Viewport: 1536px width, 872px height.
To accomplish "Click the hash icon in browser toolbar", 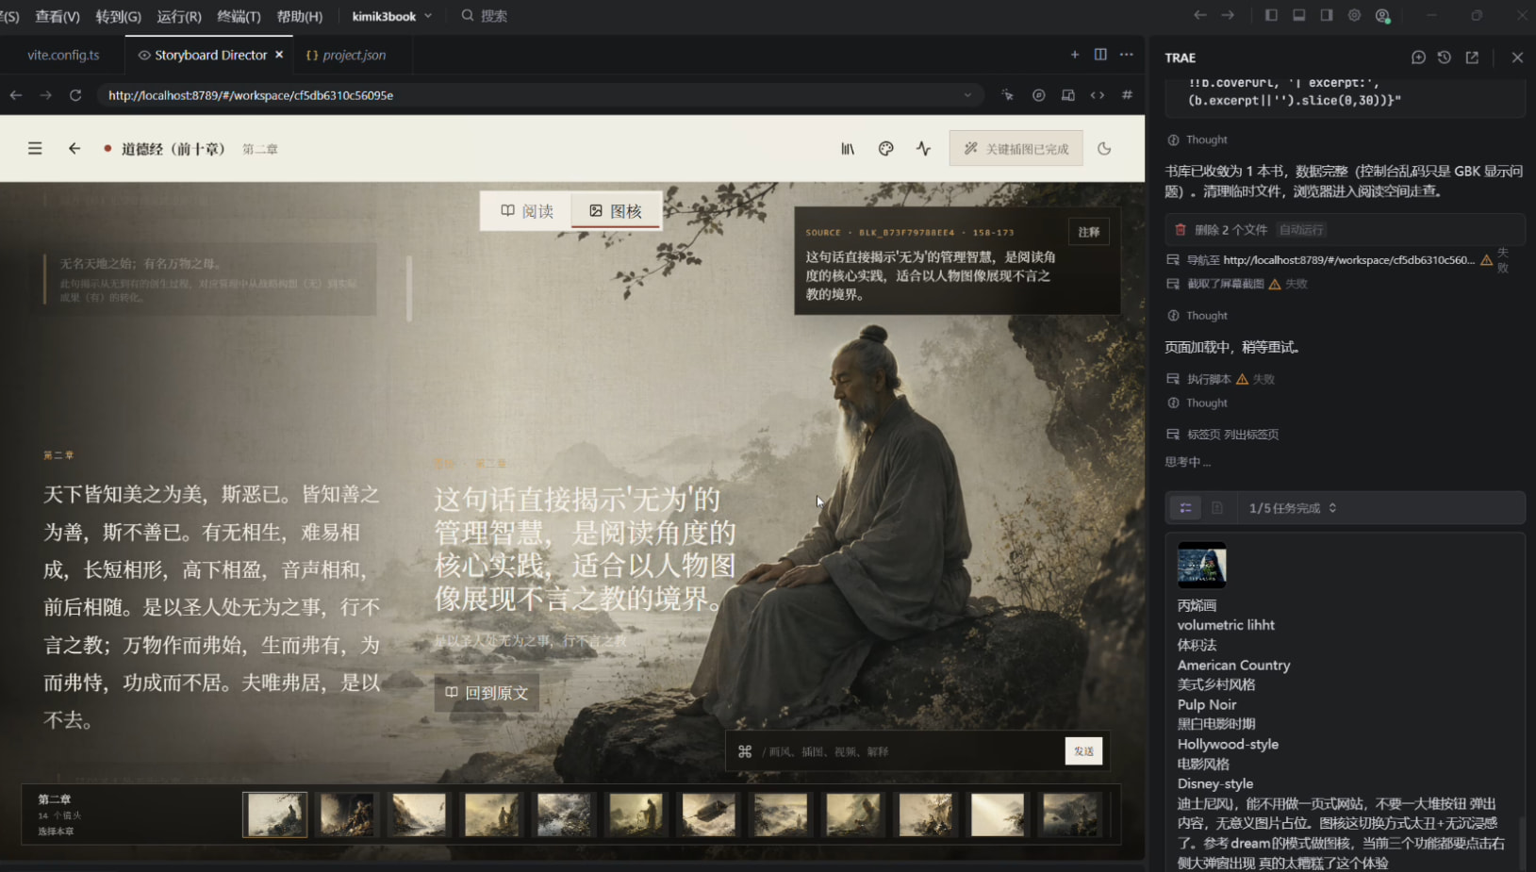I will pyautogui.click(x=1127, y=95).
